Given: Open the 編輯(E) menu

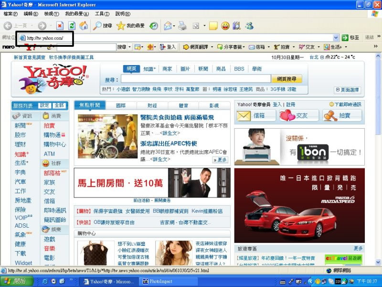Looking at the screenshot, I should (31, 14).
